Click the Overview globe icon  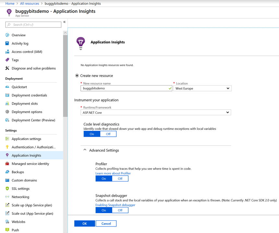(7, 35)
